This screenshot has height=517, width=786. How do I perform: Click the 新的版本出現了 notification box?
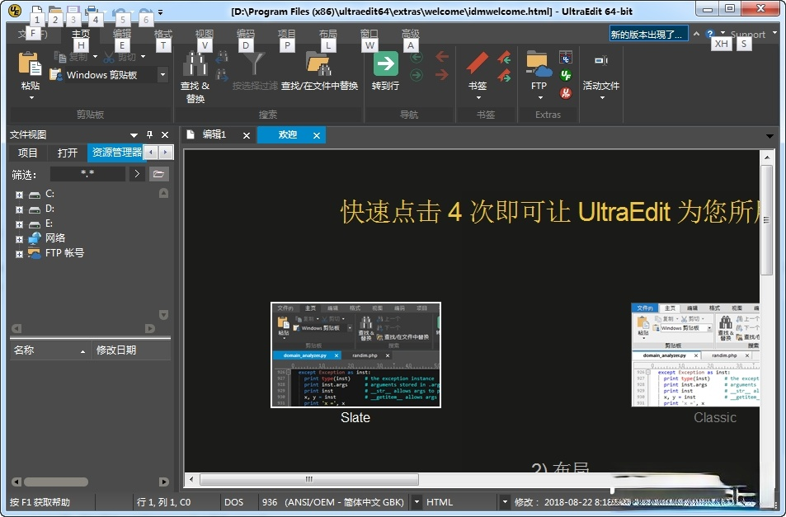point(648,34)
